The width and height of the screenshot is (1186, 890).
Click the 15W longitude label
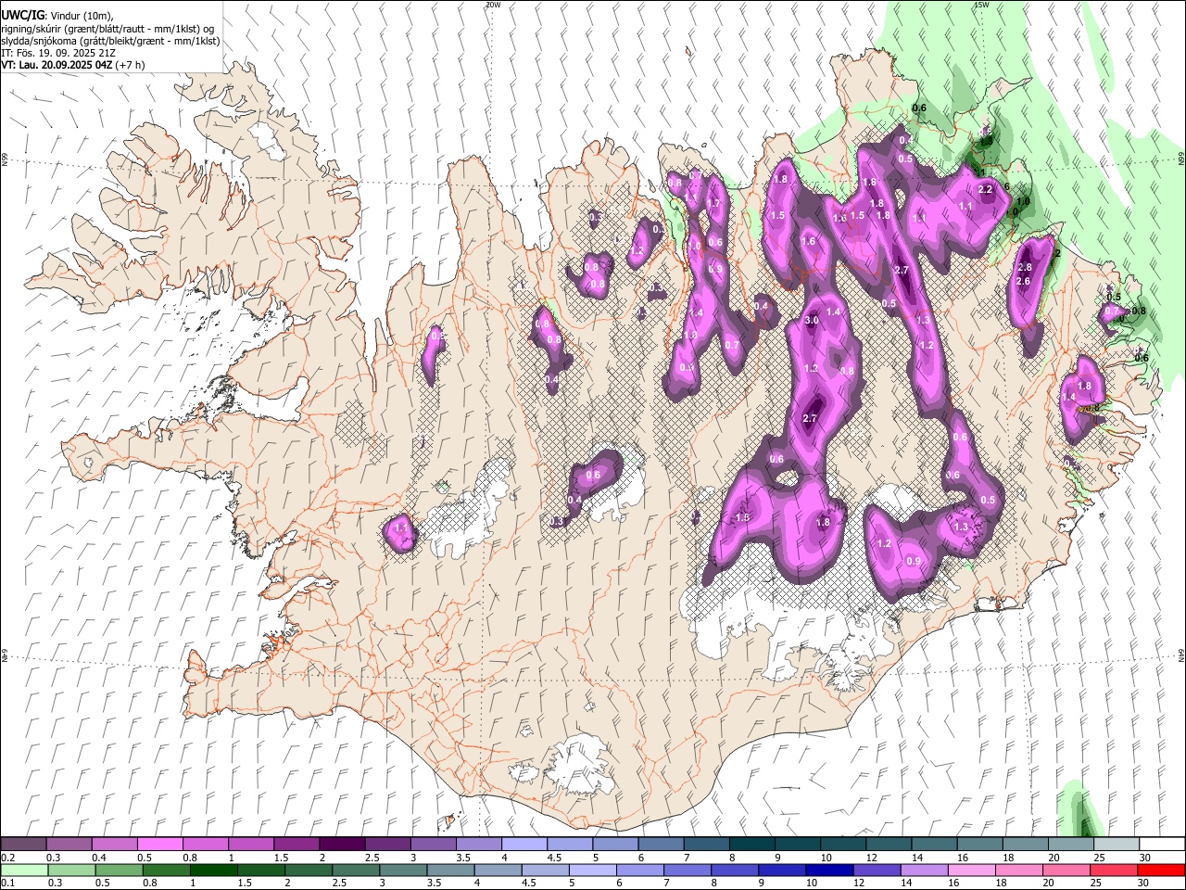981,5
